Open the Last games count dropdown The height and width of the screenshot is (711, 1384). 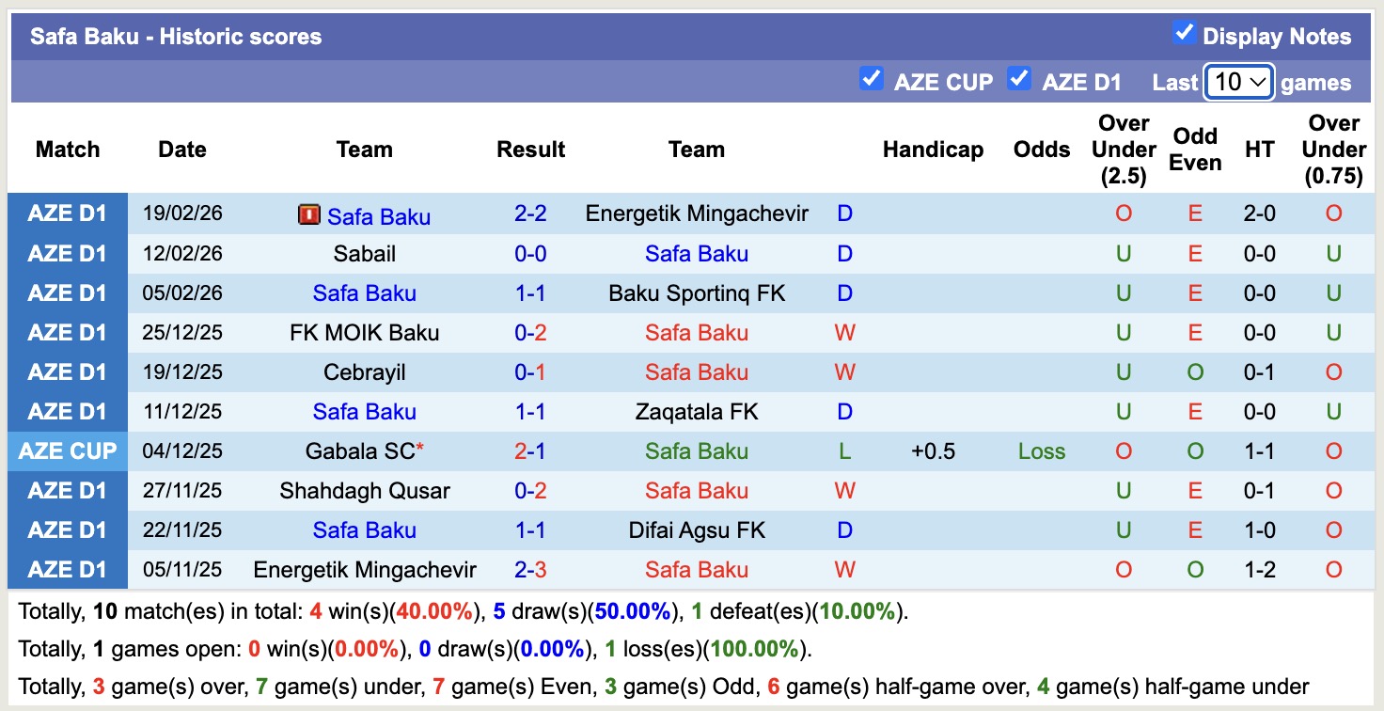(1238, 82)
